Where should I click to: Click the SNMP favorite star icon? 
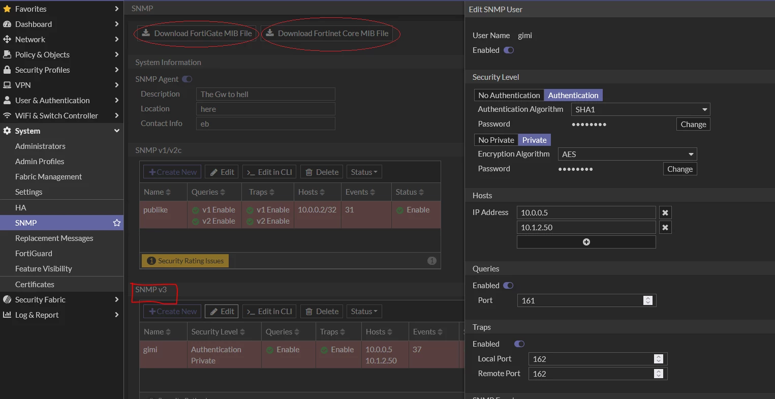[117, 223]
